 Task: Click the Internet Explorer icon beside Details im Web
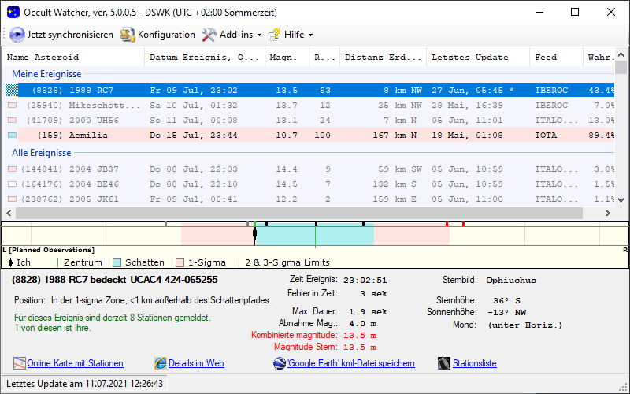point(161,363)
